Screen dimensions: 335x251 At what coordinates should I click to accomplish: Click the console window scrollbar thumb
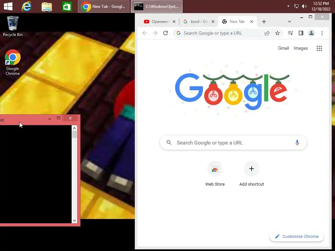tap(74, 134)
